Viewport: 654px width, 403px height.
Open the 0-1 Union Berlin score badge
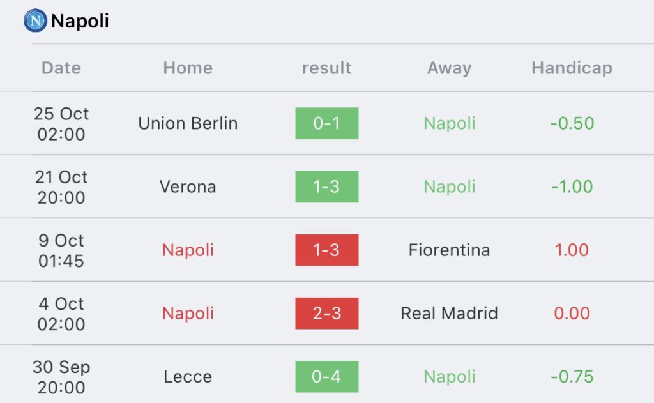(326, 123)
